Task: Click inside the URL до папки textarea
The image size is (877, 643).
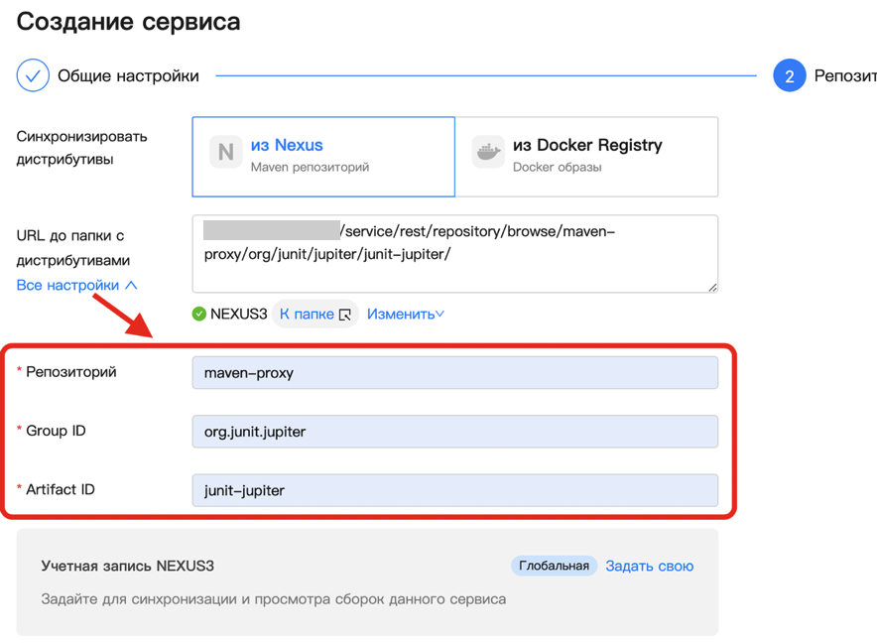Action: (454, 253)
